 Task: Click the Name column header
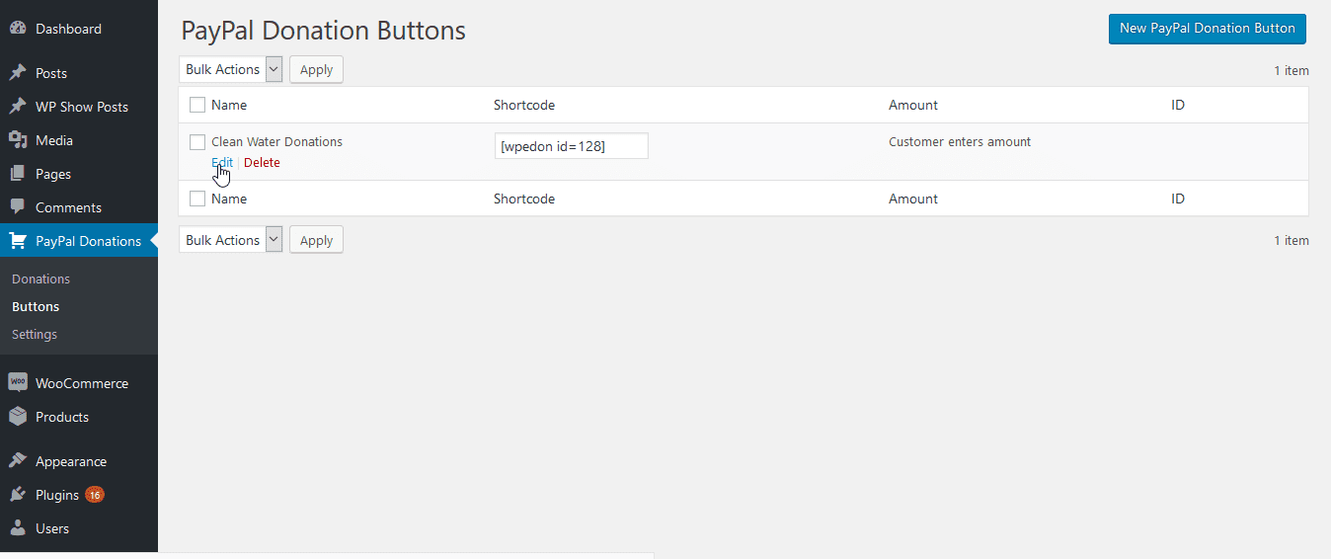229,105
